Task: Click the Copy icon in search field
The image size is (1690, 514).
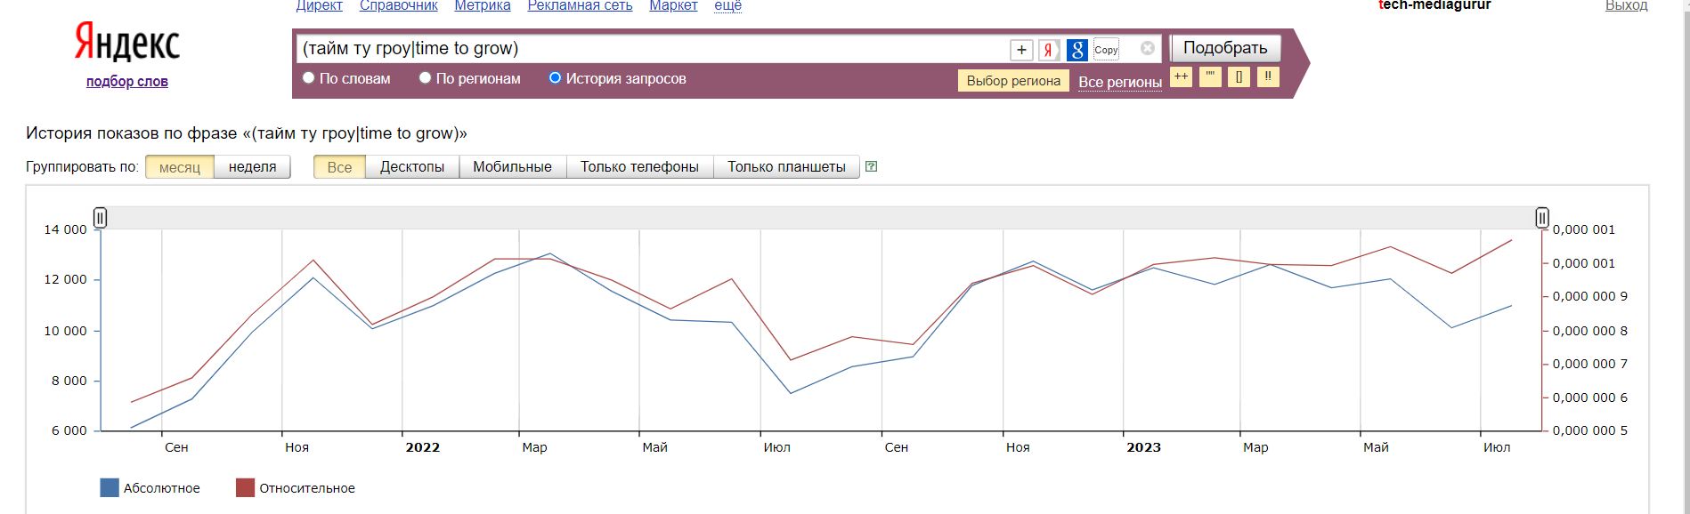Action: pos(1106,50)
